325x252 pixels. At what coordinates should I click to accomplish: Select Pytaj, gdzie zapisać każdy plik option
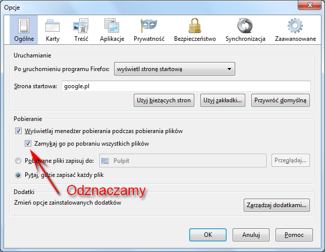coord(19,175)
